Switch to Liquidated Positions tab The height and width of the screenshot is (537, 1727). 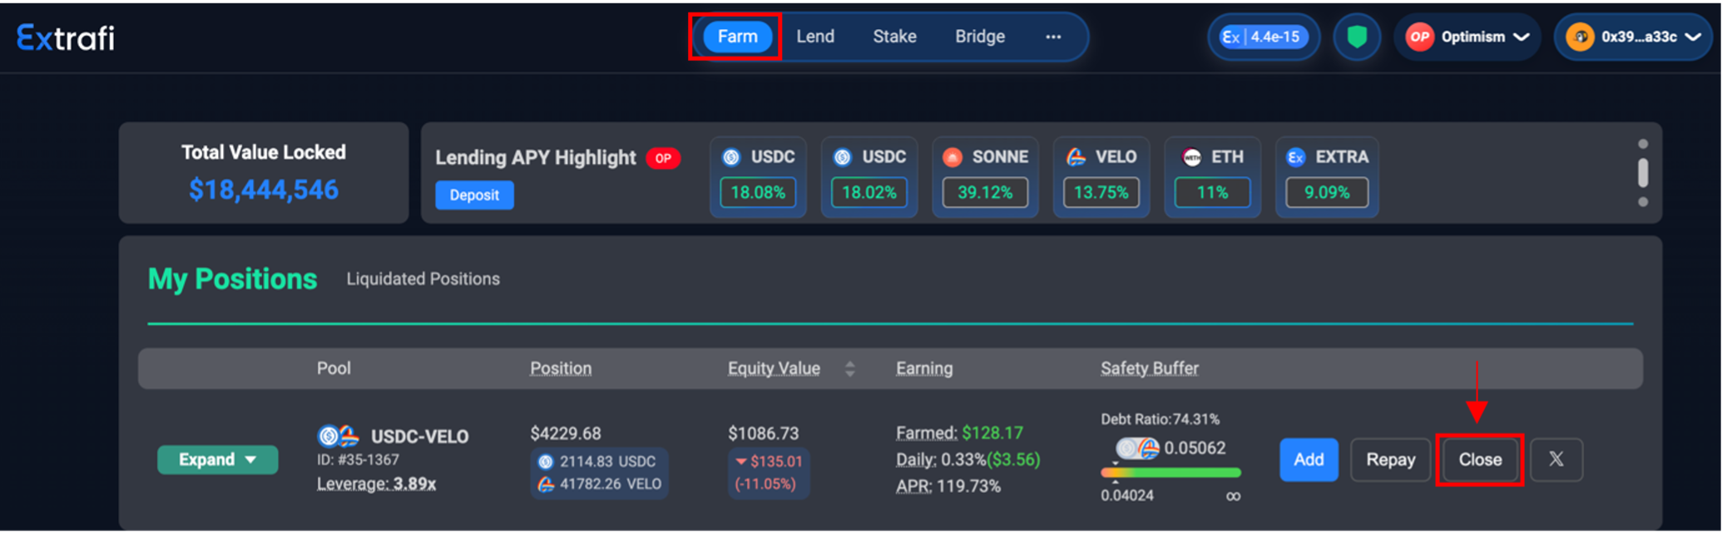423,279
